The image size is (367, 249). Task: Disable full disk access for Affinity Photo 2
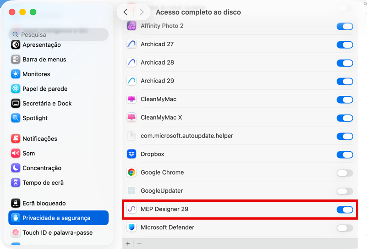(x=345, y=26)
